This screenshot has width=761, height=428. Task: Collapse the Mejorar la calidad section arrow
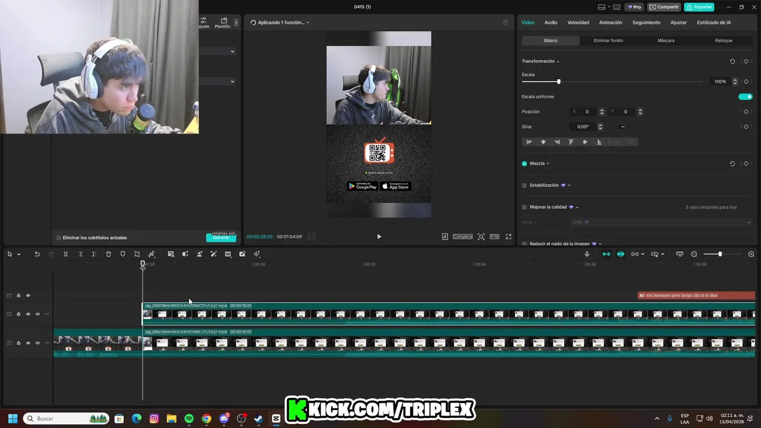(577, 207)
